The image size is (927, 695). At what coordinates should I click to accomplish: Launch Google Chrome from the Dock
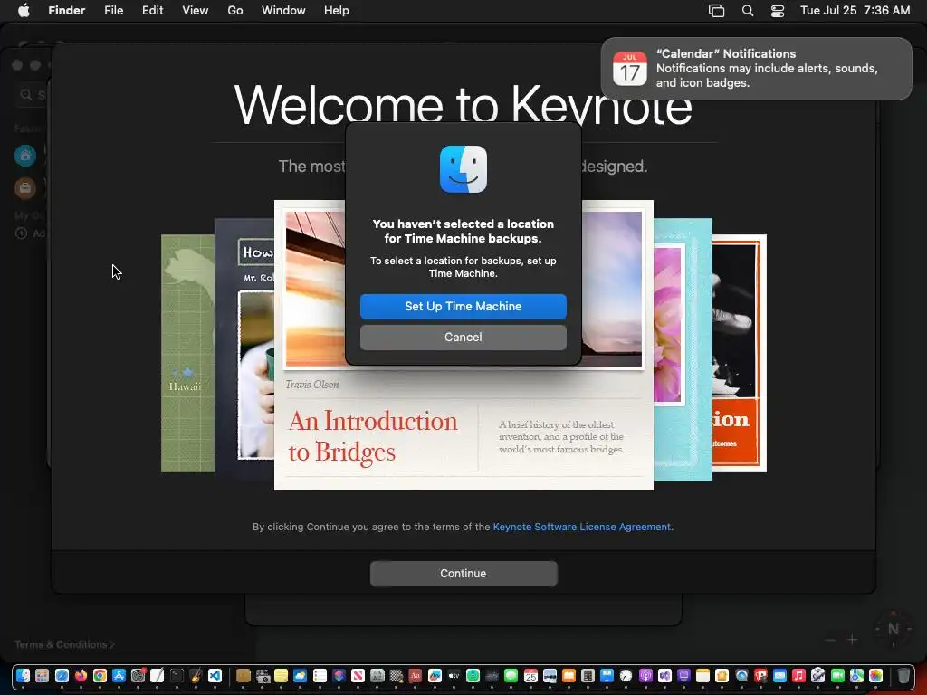[100, 675]
